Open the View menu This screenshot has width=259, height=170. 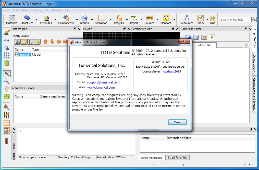pyautogui.click(x=25, y=10)
